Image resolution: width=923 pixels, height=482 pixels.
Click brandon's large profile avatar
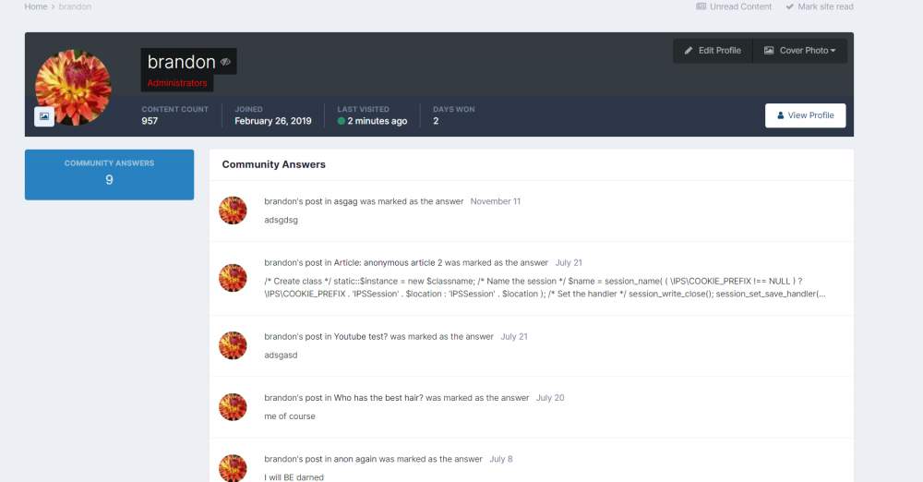(x=73, y=87)
